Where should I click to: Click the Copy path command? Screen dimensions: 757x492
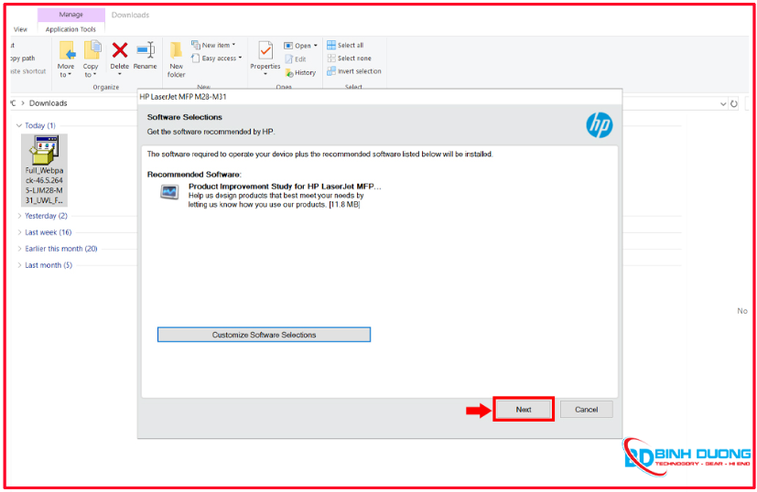pyautogui.click(x=23, y=58)
